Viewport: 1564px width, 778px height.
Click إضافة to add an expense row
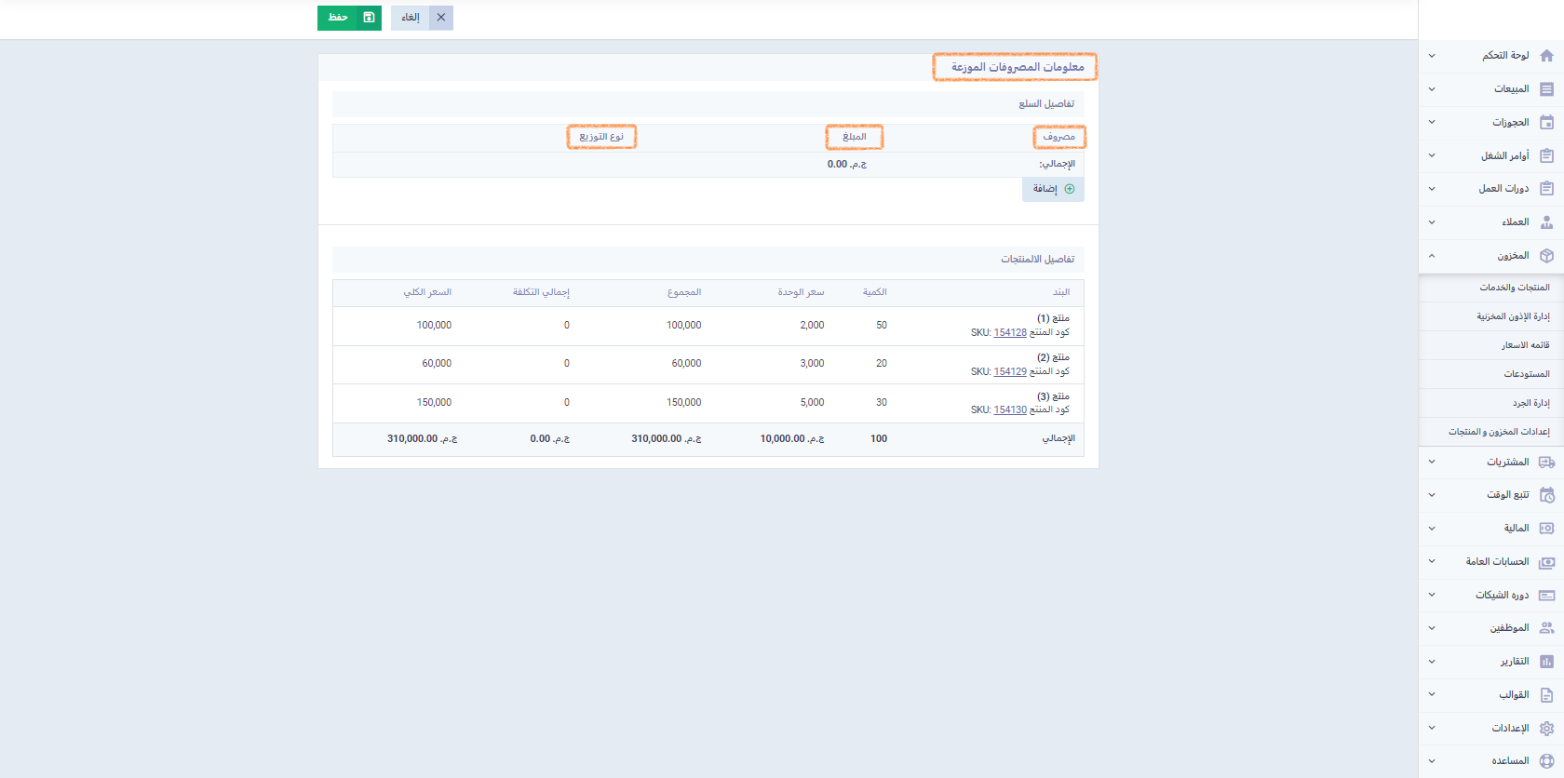(x=1053, y=189)
